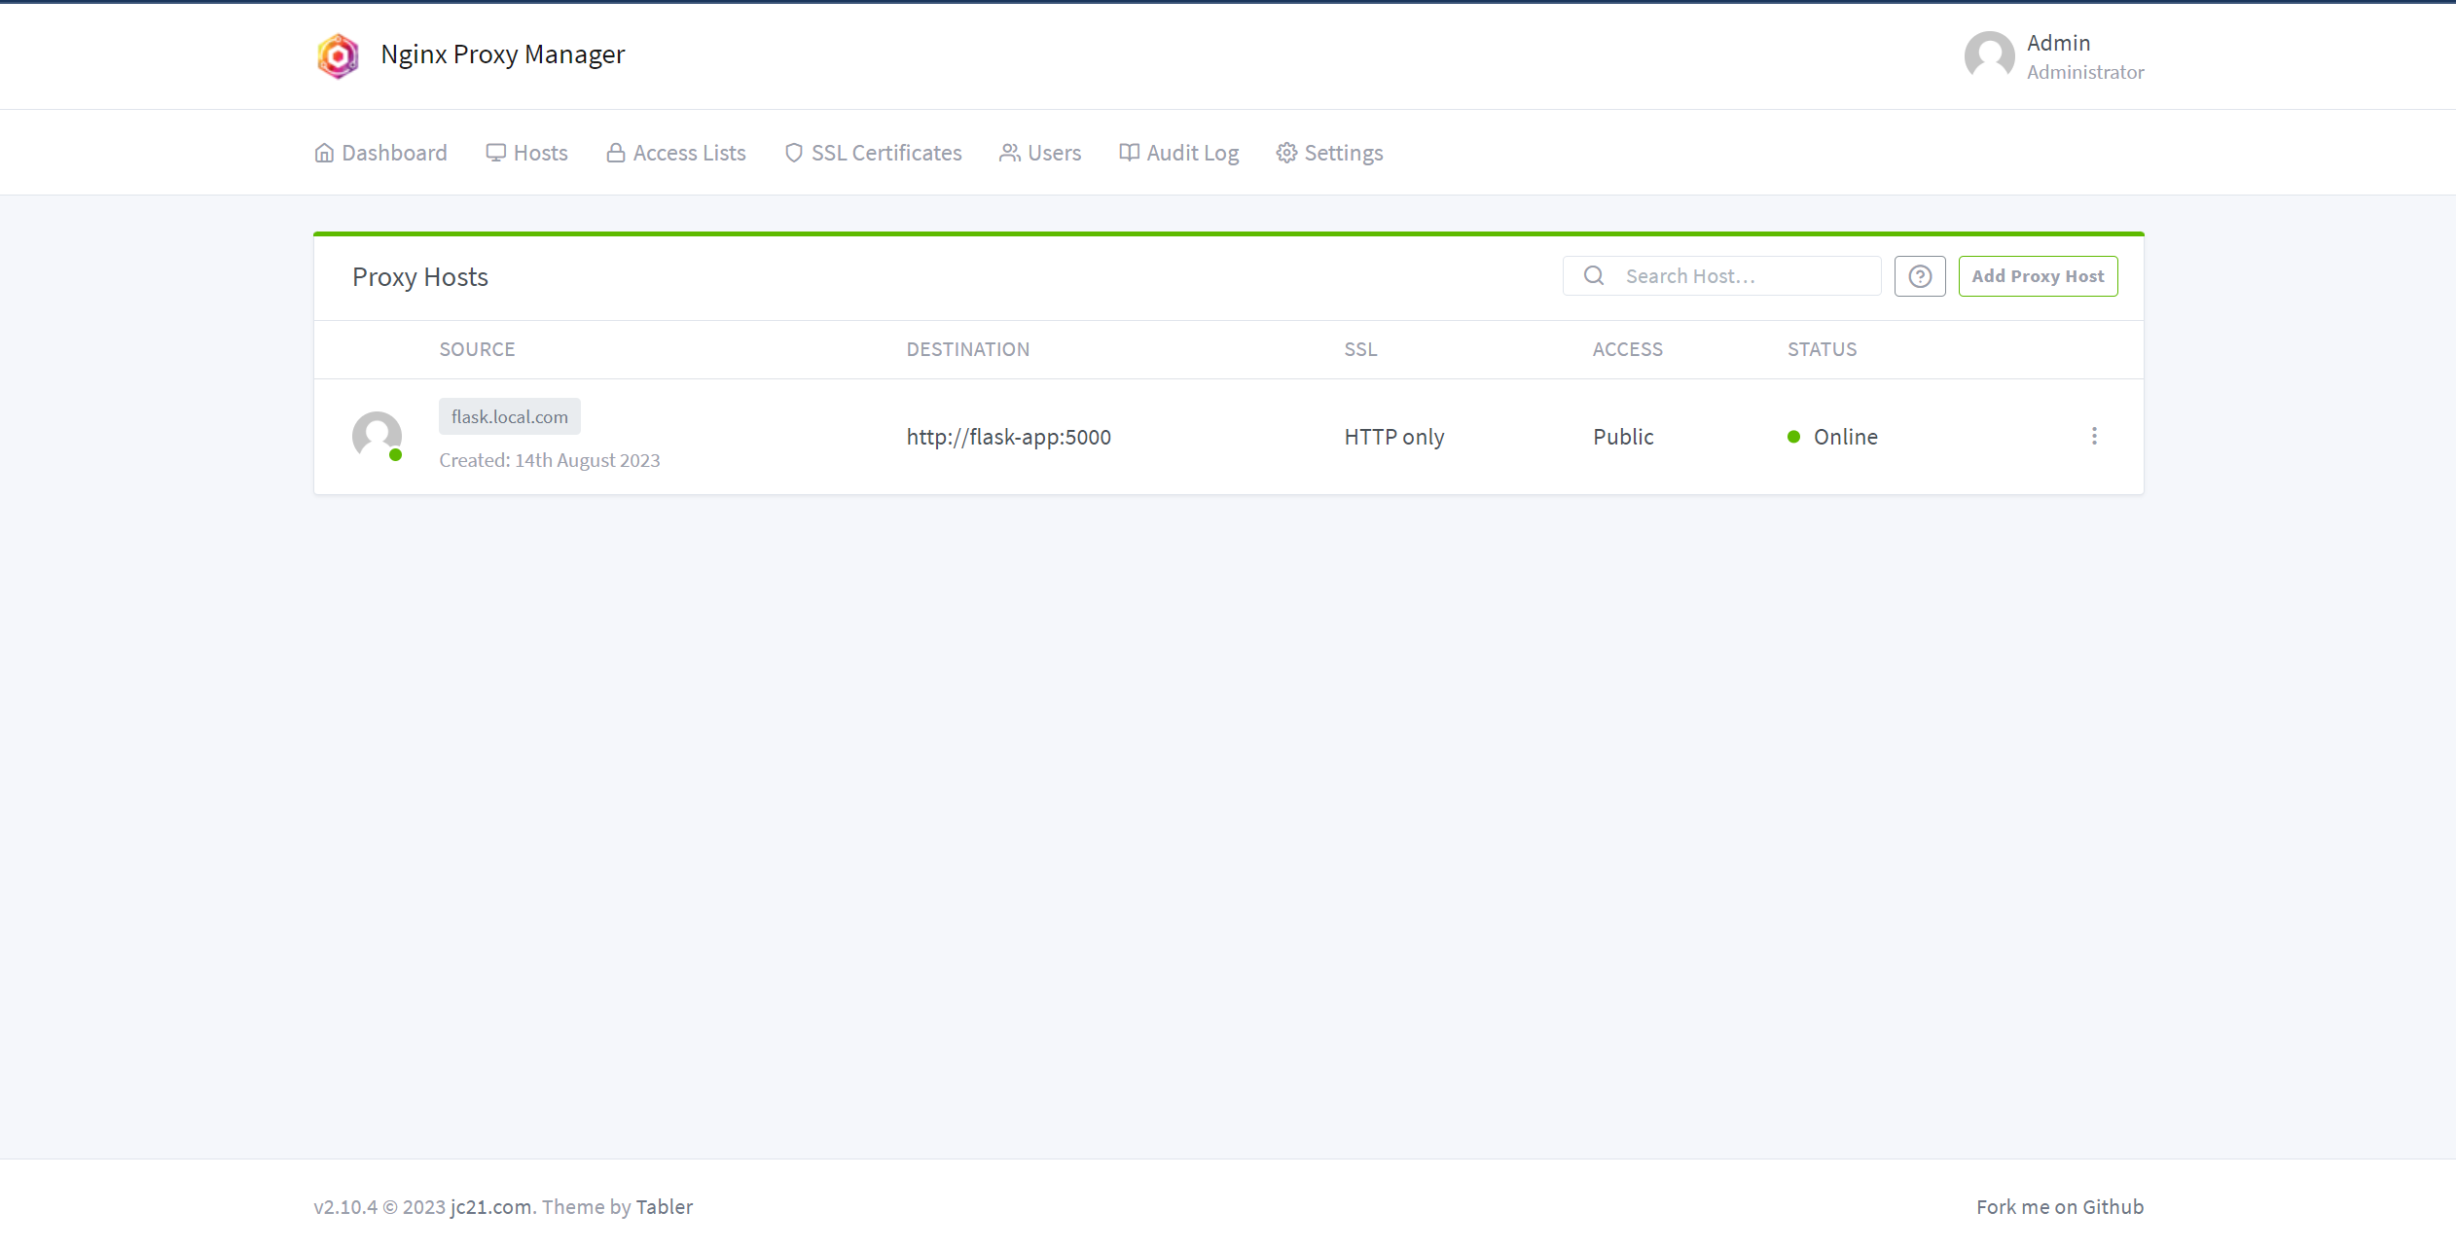This screenshot has height=1248, width=2456.
Task: Open the Access Lists page
Action: tap(676, 153)
